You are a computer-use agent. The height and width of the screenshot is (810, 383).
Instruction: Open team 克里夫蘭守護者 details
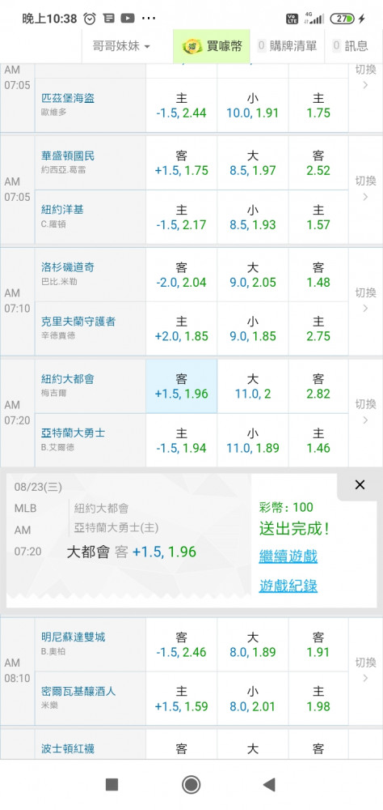click(x=78, y=322)
